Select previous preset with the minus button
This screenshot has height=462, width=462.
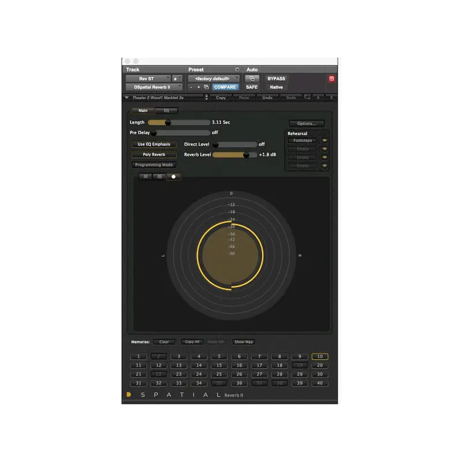[191, 87]
